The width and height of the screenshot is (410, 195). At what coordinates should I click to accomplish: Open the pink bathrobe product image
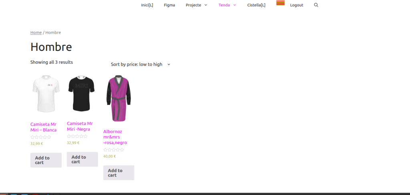click(119, 99)
